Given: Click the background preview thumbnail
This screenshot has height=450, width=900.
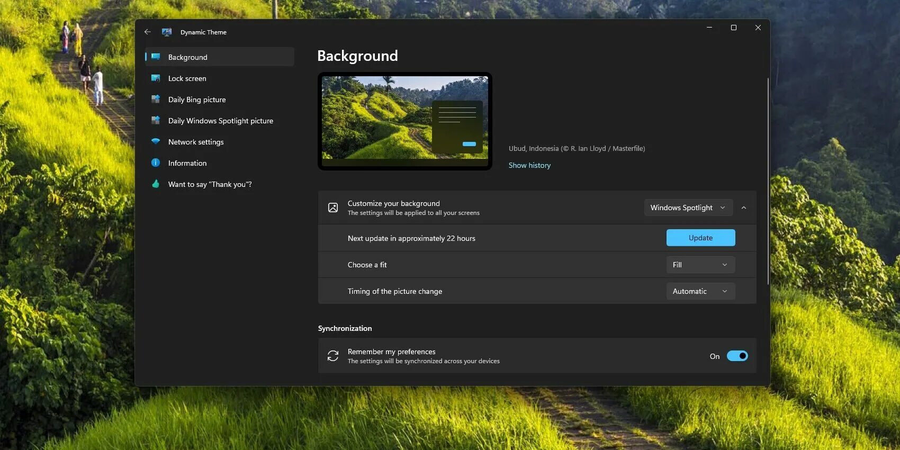Looking at the screenshot, I should click(405, 121).
